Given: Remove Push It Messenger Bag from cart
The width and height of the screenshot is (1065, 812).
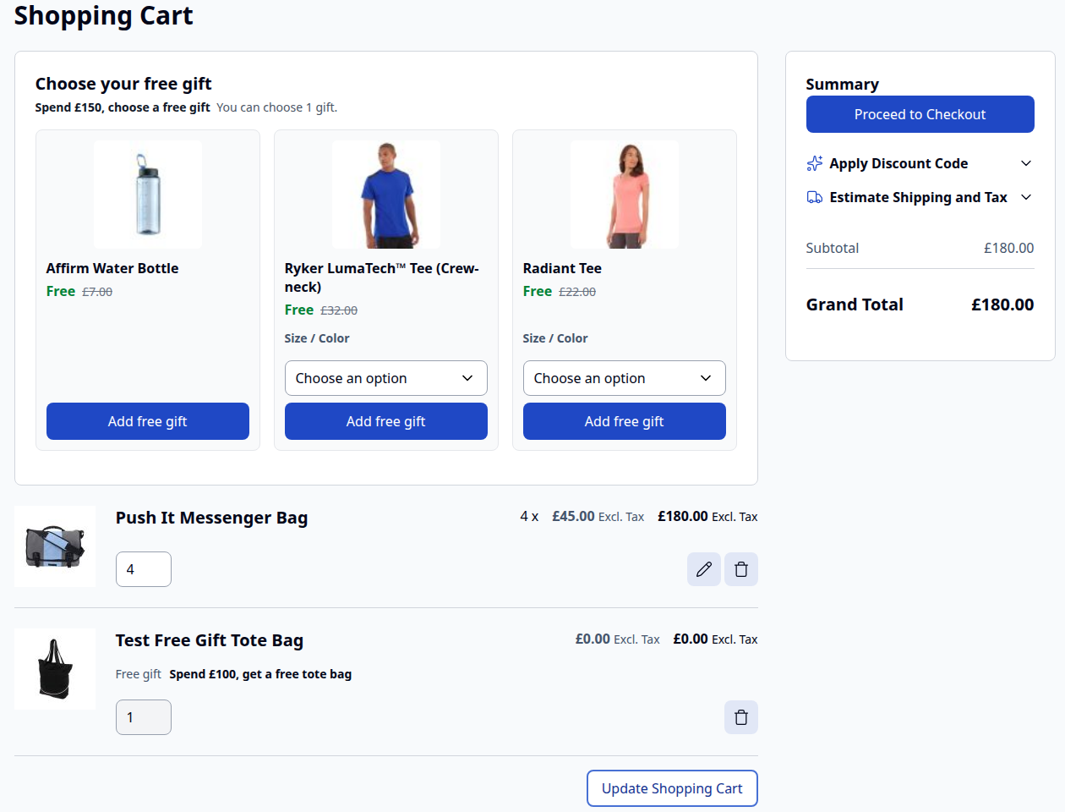Looking at the screenshot, I should pos(741,569).
